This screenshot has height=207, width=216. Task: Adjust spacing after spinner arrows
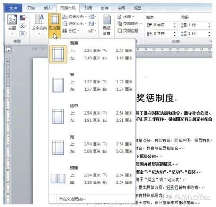tap(209, 33)
